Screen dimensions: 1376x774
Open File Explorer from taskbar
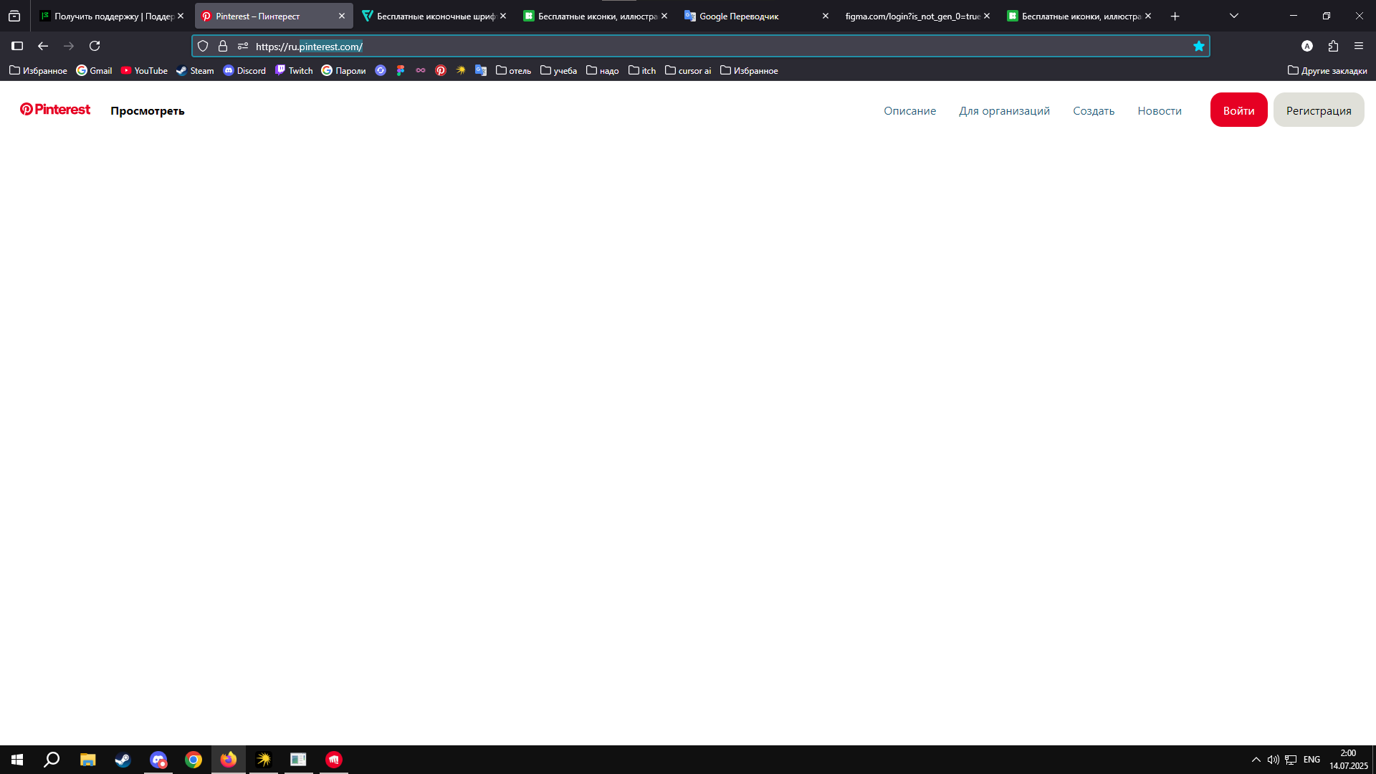(87, 760)
